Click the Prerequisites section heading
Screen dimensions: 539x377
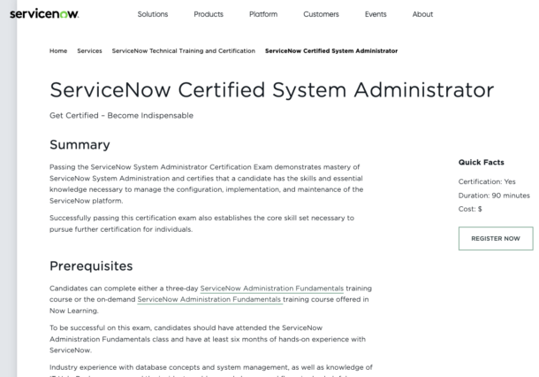tap(91, 265)
